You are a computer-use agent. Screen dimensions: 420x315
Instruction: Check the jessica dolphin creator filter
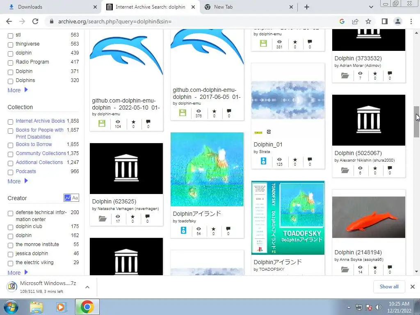[x=10, y=254]
